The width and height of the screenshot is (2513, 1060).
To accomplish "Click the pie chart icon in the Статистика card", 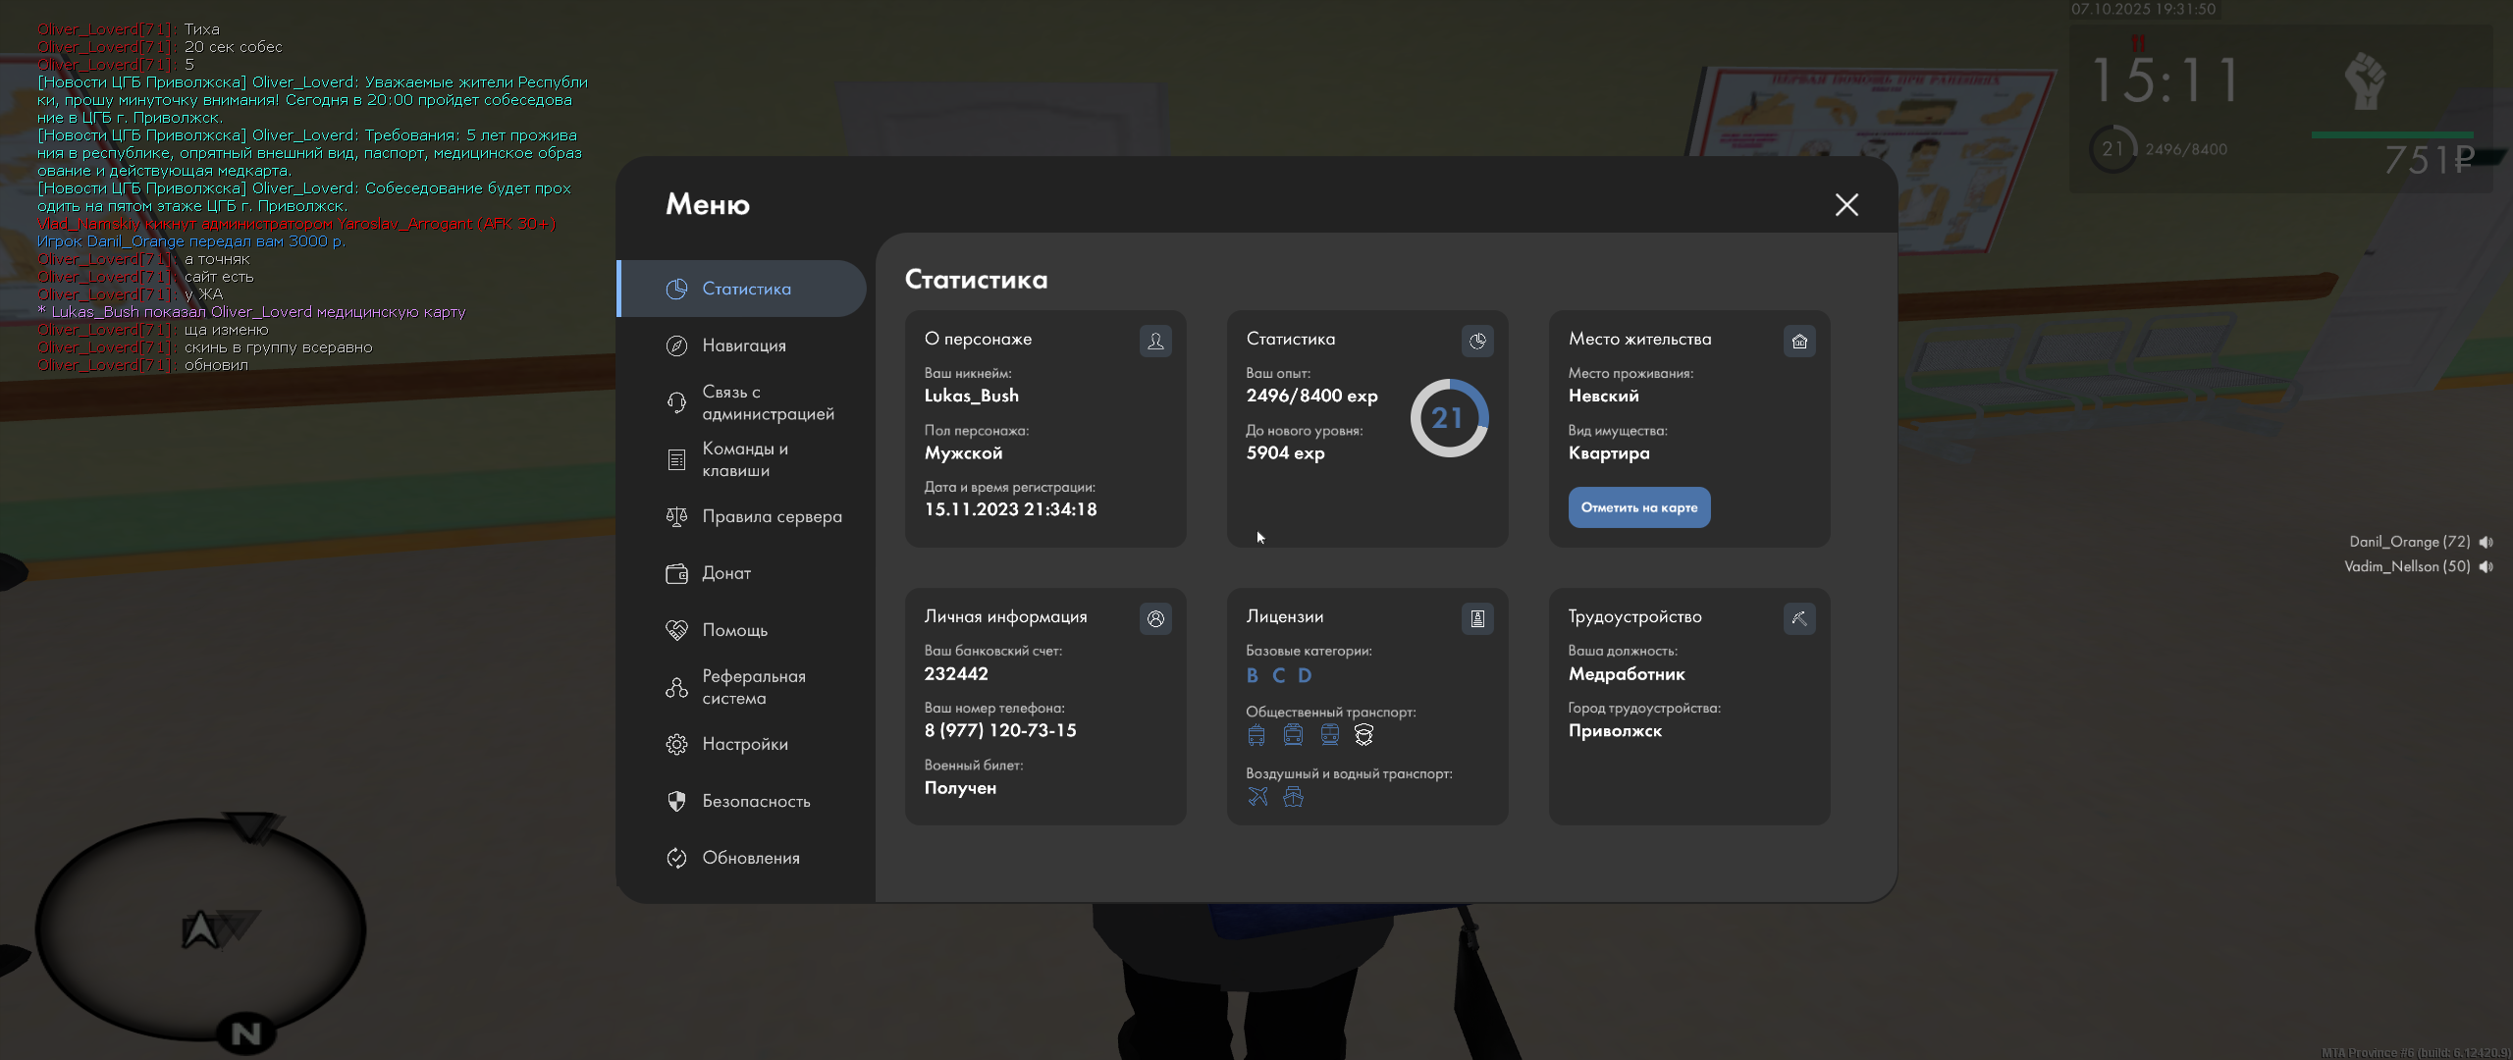I will 1477,341.
